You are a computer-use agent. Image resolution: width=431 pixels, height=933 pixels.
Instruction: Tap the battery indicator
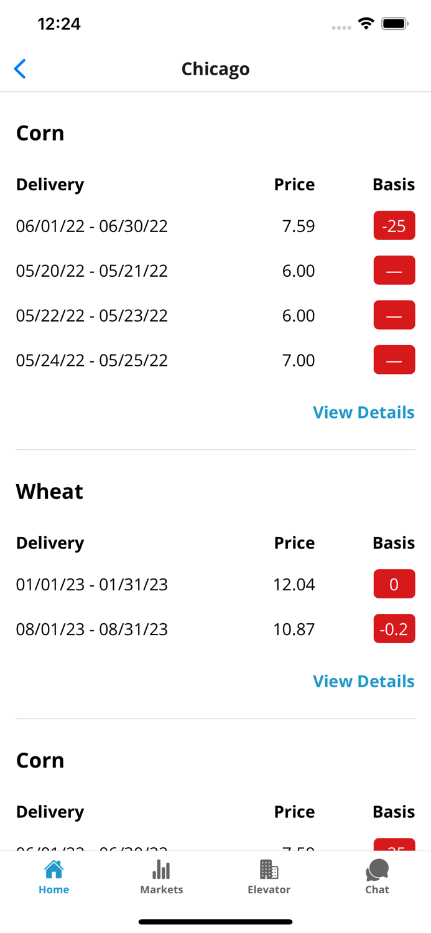392,22
